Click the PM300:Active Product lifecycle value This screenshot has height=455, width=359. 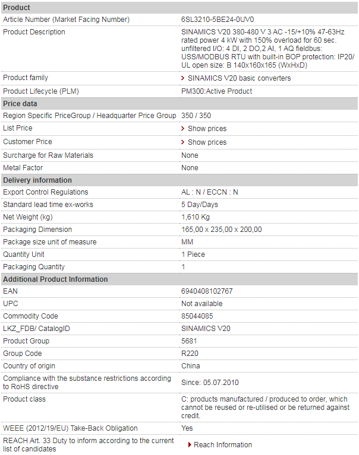click(216, 91)
